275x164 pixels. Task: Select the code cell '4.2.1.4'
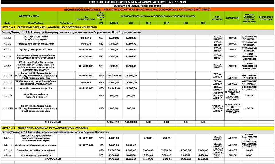(x=8, y=155)
